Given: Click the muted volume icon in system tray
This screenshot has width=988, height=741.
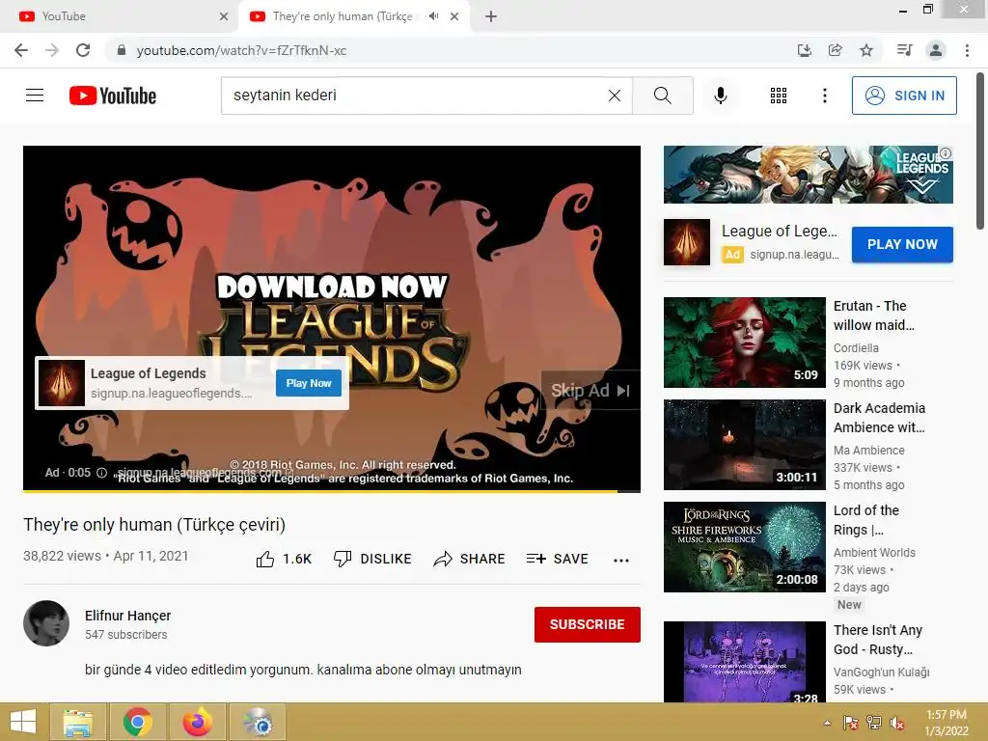Looking at the screenshot, I should [897, 723].
